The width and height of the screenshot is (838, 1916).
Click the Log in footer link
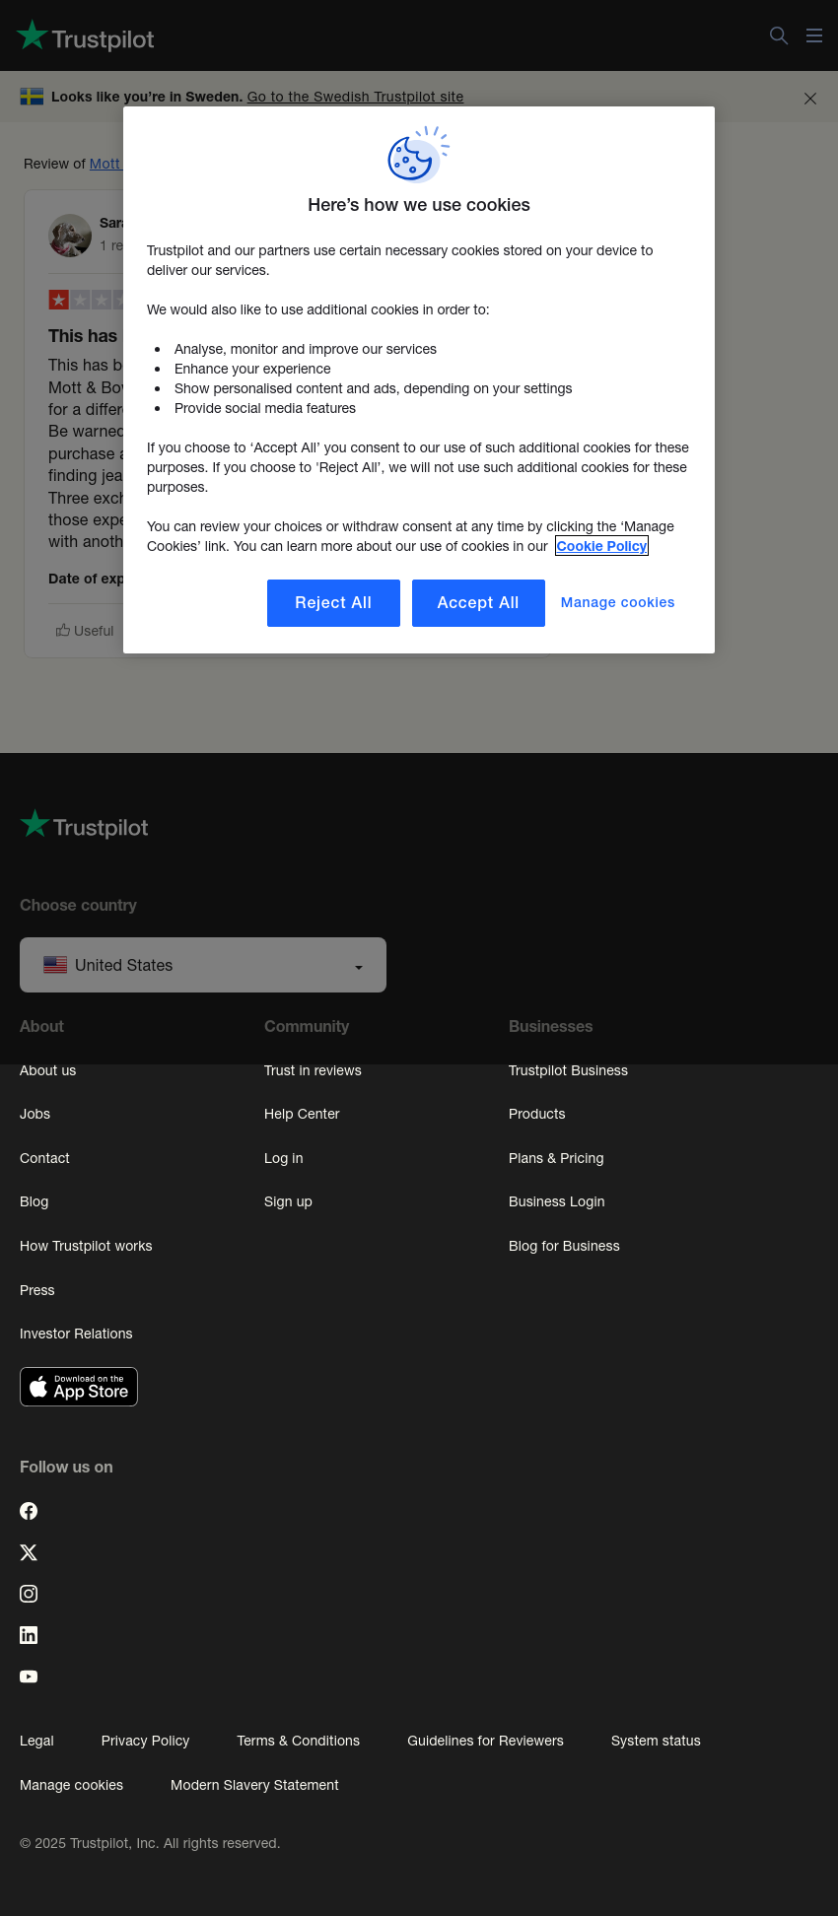point(283,1158)
